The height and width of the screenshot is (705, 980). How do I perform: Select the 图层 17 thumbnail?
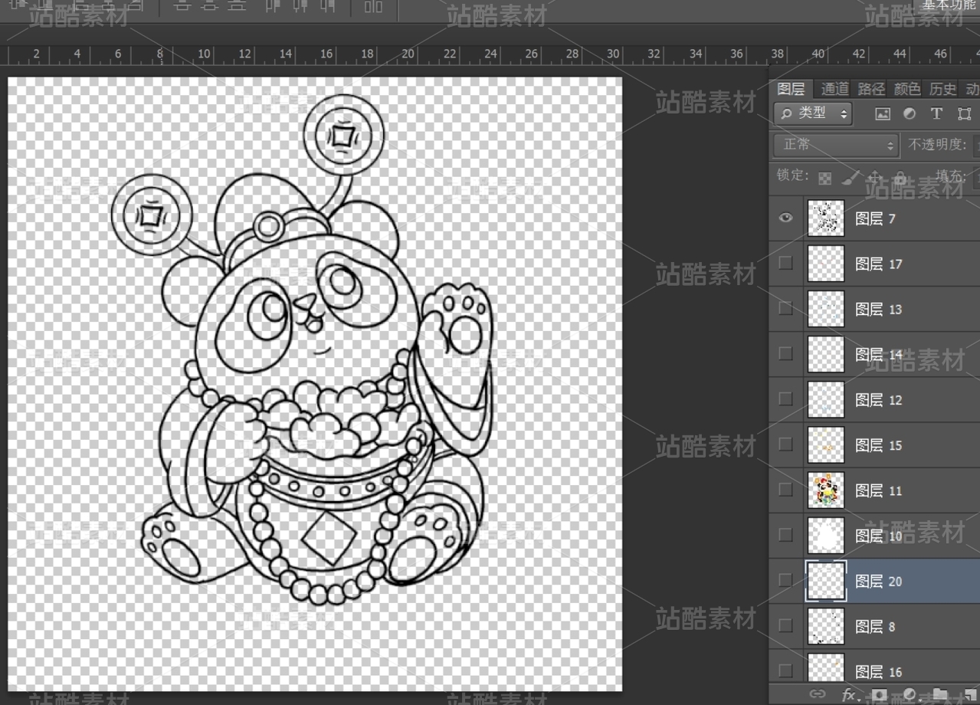826,263
